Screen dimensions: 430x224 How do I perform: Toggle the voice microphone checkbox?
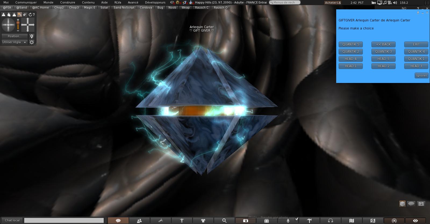(297, 219)
